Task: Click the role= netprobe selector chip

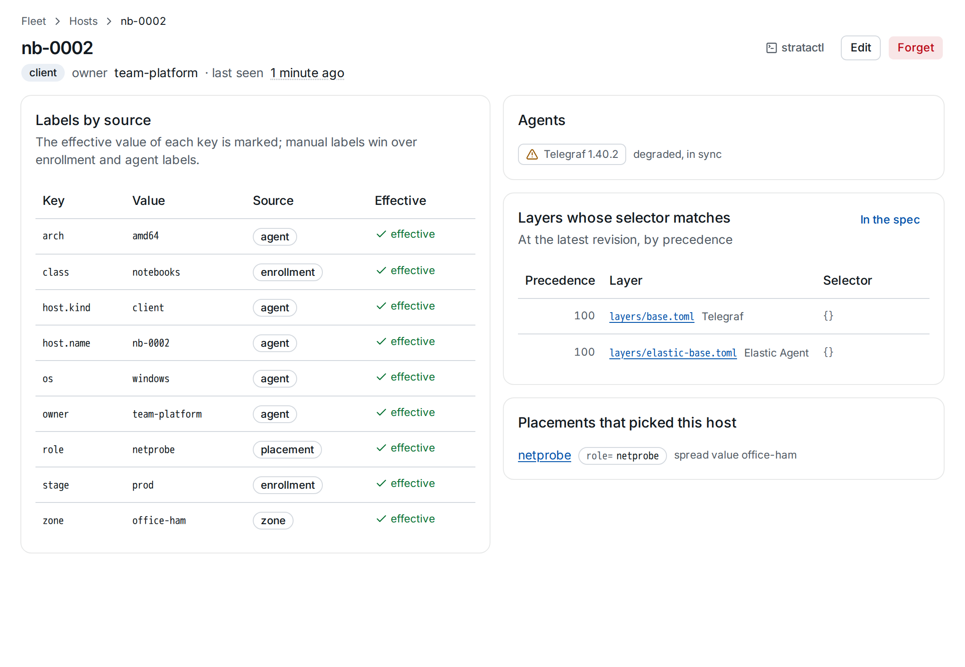Action: [x=622, y=456]
